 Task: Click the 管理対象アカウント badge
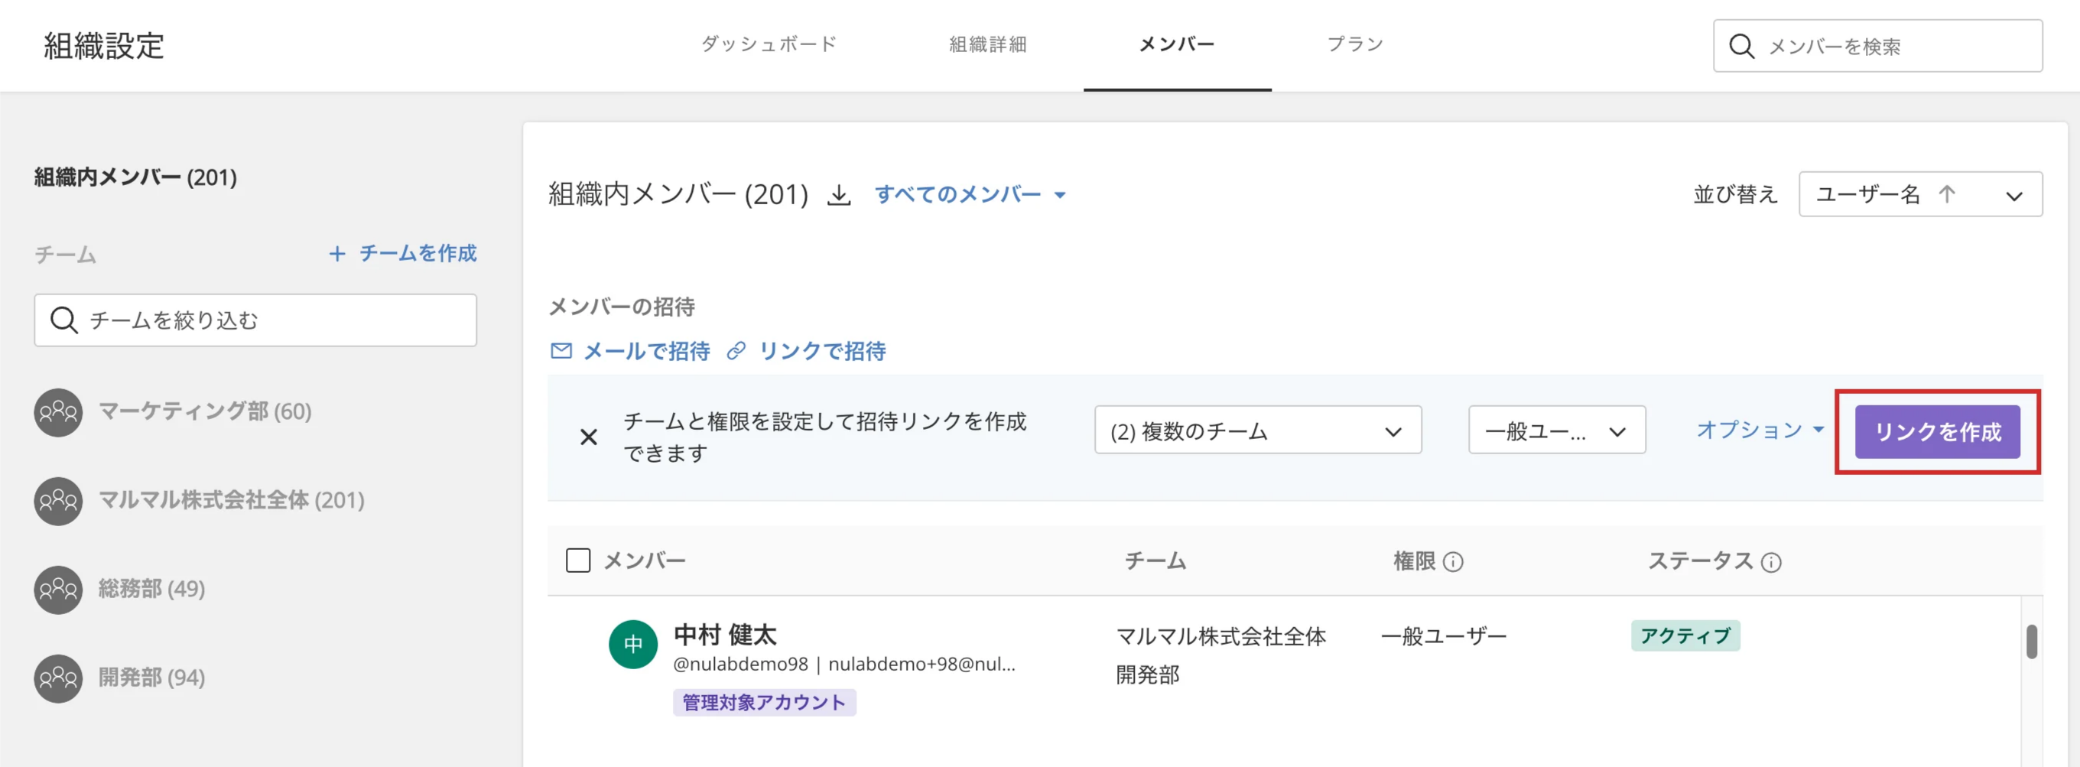coord(764,703)
